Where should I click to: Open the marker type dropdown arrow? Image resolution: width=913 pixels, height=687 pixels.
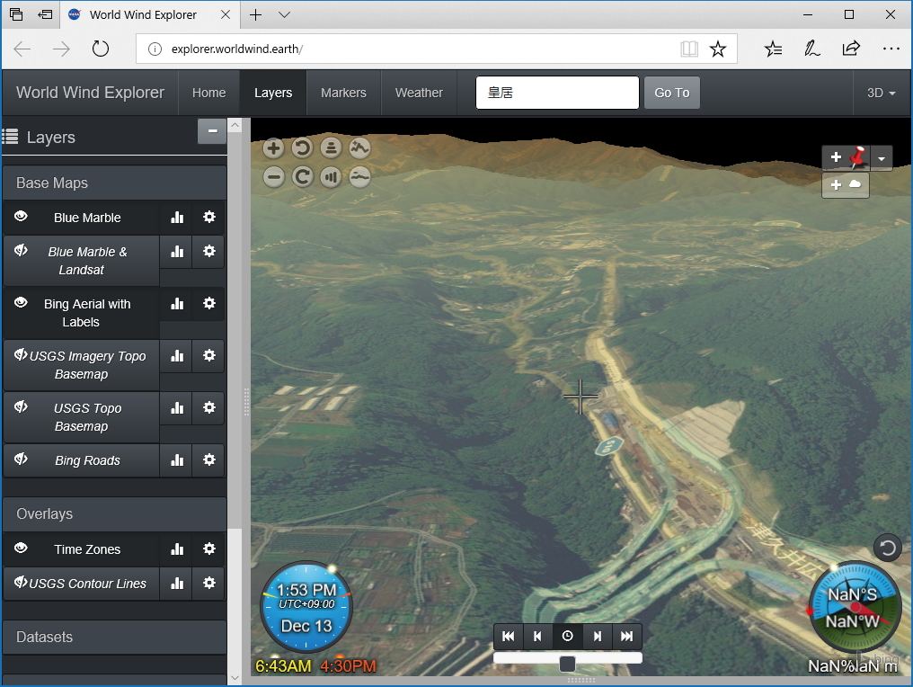(882, 158)
